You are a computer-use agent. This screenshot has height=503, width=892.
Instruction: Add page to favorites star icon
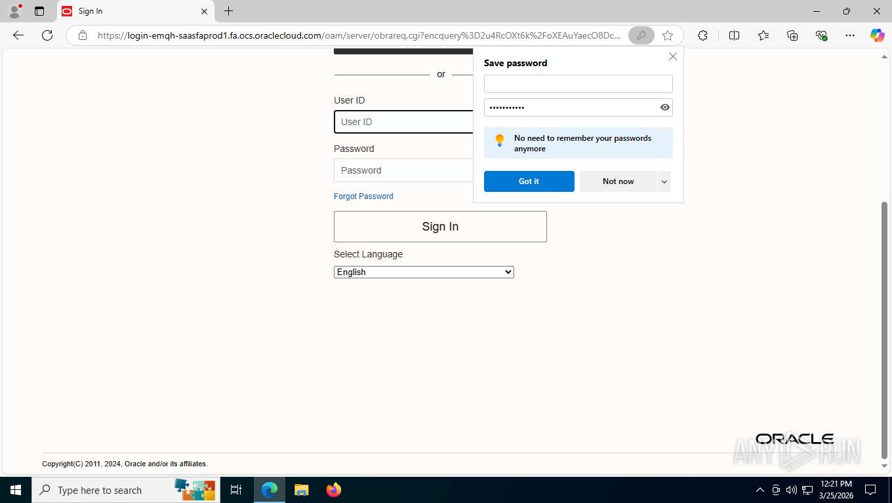tap(668, 35)
